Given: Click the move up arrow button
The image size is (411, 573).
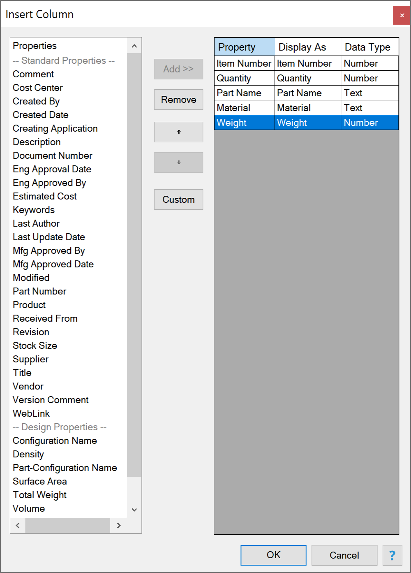Looking at the screenshot, I should [x=178, y=132].
